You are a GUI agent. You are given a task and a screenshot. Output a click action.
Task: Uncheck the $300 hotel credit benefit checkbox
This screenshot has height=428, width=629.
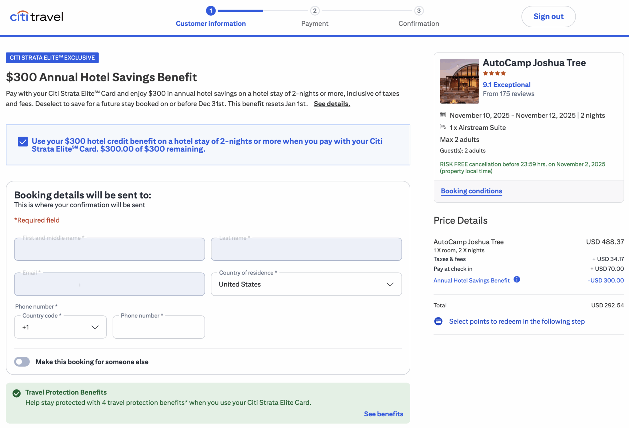tap(23, 141)
